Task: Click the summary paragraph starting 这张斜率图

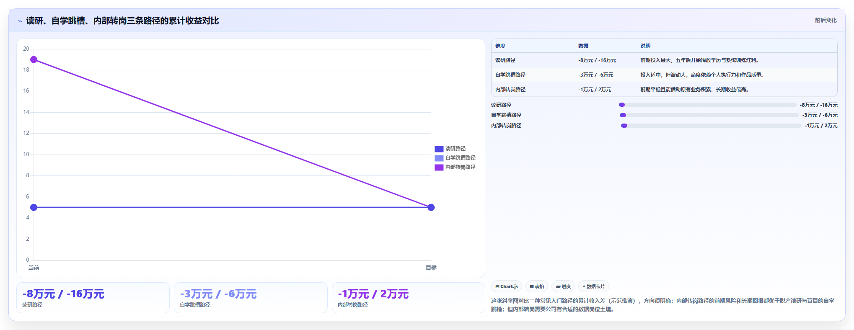Action: 663,305
